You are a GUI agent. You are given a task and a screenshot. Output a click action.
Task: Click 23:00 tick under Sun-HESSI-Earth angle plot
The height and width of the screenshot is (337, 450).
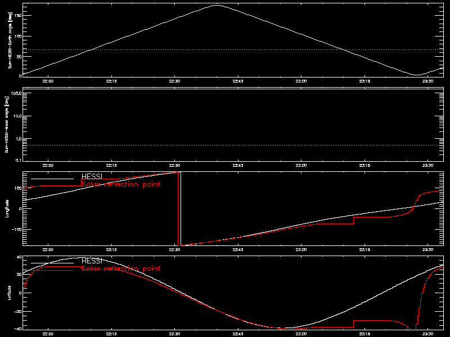301,81
